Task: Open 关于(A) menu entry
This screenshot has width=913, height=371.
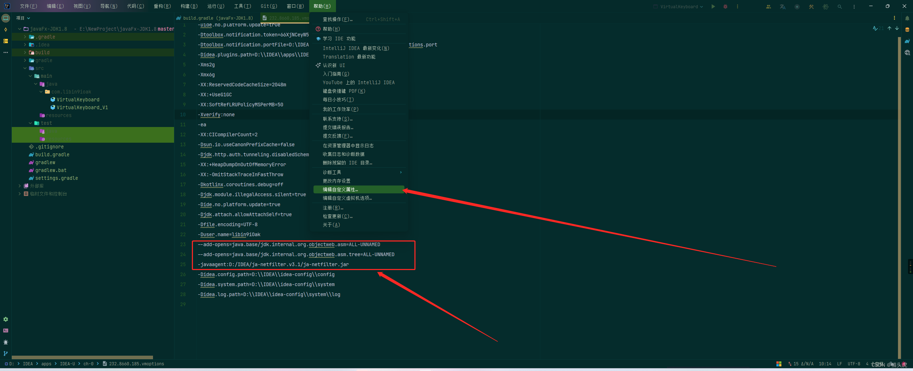Action: tap(359, 225)
